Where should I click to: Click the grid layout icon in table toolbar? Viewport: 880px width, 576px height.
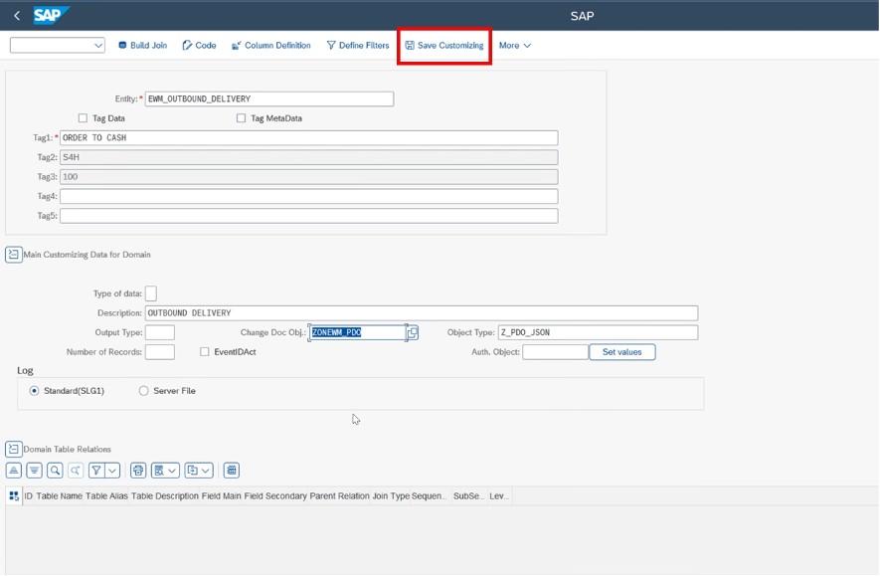(232, 471)
